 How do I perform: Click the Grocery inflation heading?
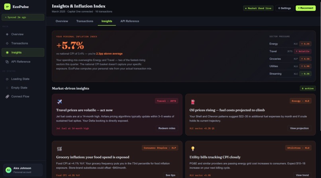coord(92,157)
